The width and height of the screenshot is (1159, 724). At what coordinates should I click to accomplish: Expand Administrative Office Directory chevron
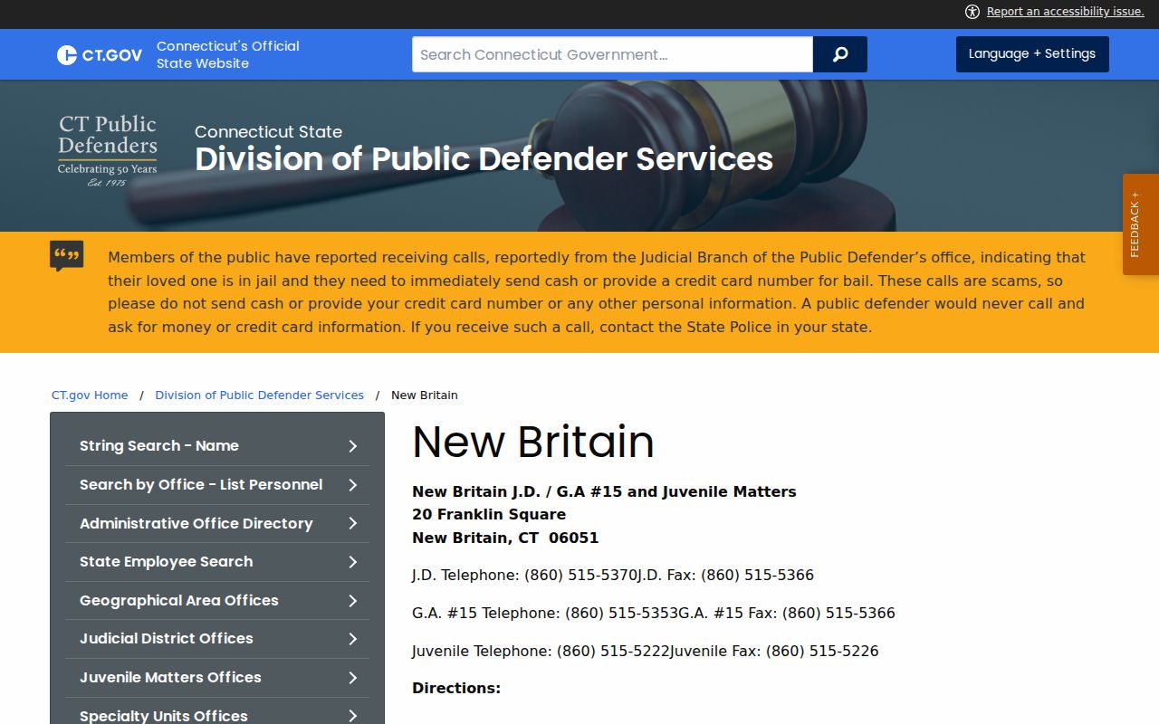pyautogui.click(x=353, y=523)
